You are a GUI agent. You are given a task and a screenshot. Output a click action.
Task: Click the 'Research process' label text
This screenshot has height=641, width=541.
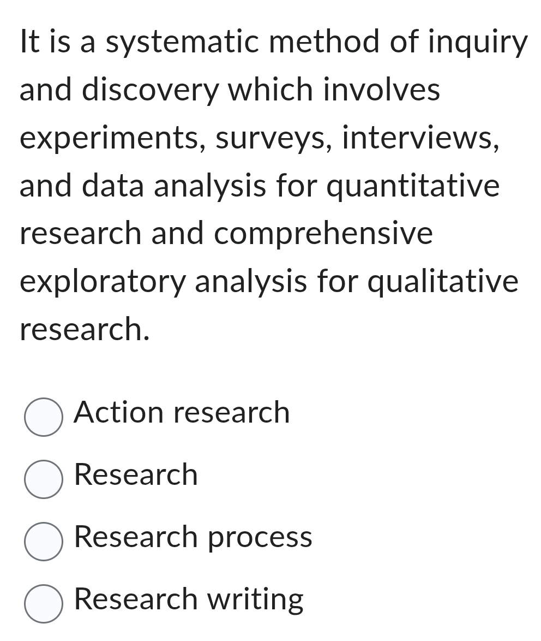pos(193,537)
